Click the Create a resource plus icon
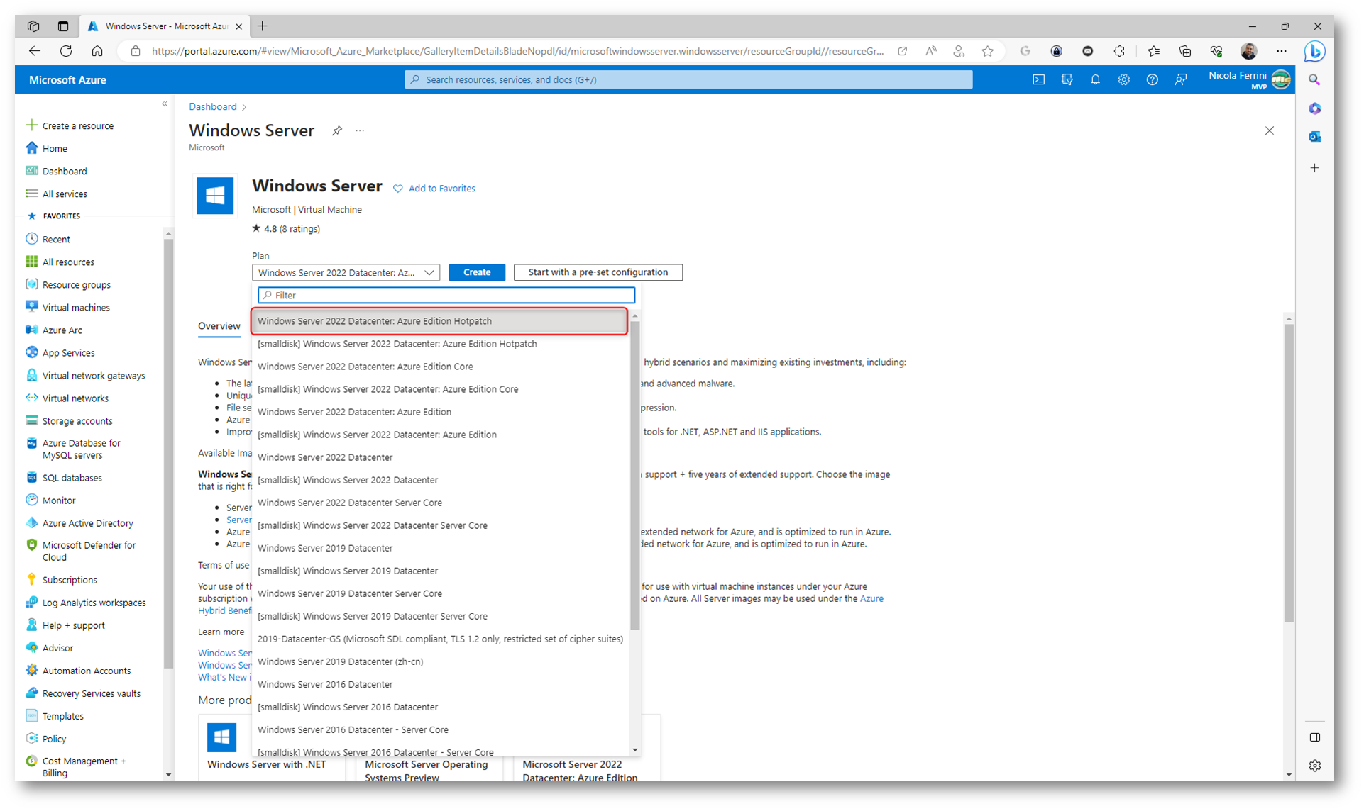This screenshot has height=811, width=1364. [x=31, y=125]
